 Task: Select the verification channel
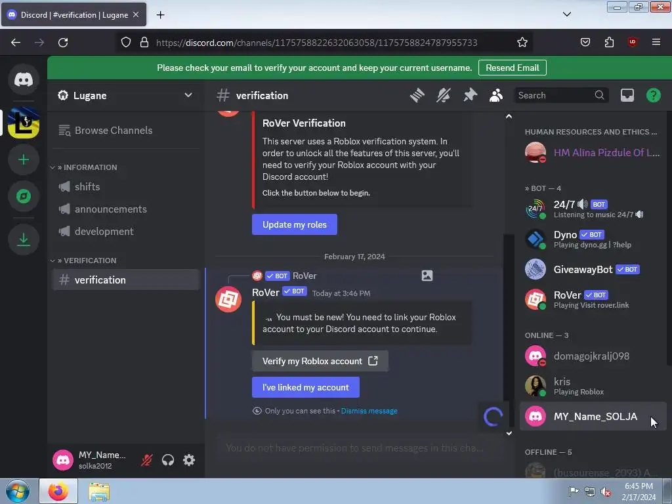tap(125, 280)
